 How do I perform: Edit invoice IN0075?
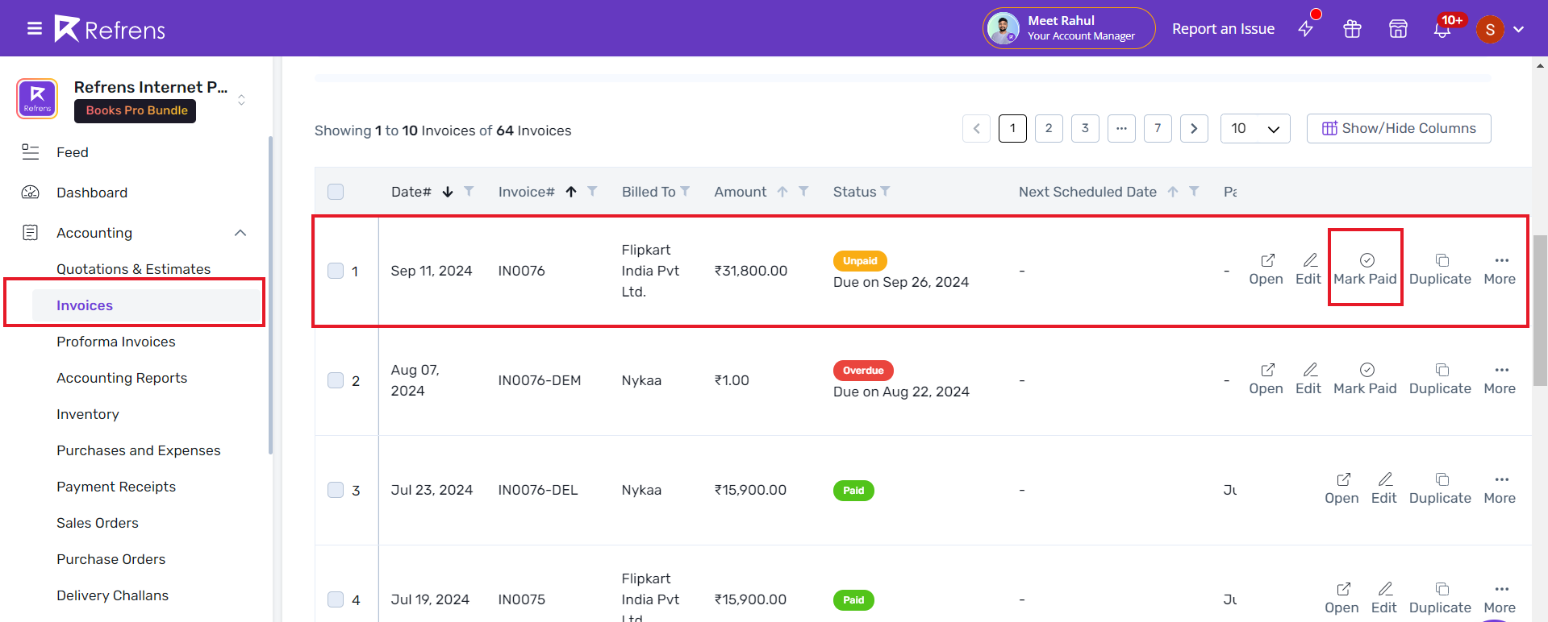[1384, 598]
